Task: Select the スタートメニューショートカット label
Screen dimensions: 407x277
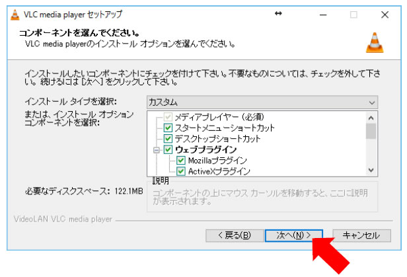Action: pos(225,128)
